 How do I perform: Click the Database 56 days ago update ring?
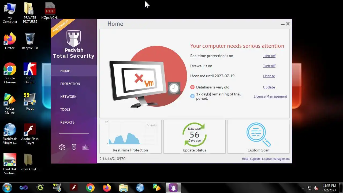click(x=194, y=134)
